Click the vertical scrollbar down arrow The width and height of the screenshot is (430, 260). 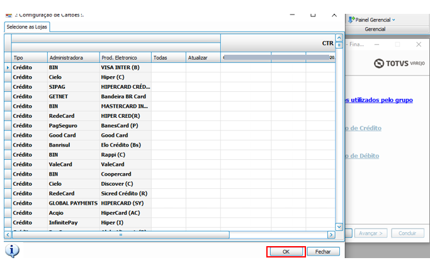click(339, 227)
